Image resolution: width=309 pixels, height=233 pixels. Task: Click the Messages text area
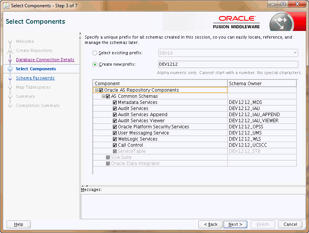[194, 207]
